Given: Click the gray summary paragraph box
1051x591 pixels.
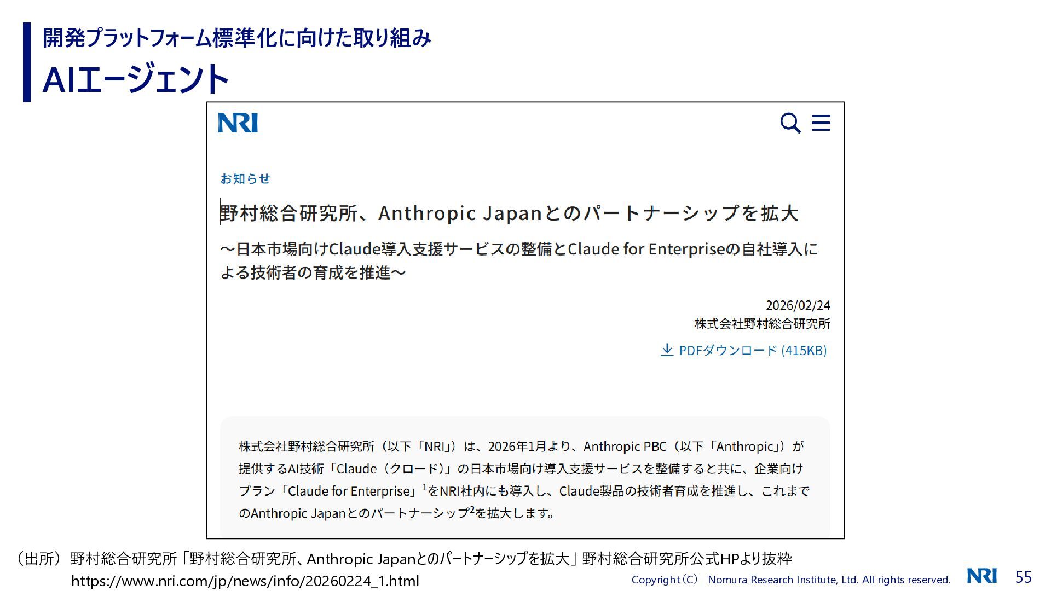Looking at the screenshot, I should coord(525,477).
